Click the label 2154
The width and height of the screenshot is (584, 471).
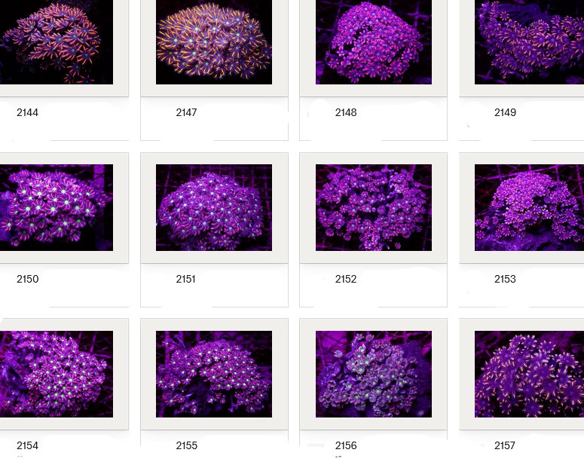point(27,445)
